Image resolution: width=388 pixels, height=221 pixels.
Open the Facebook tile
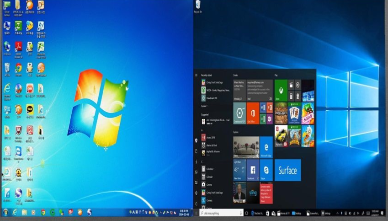(253, 170)
